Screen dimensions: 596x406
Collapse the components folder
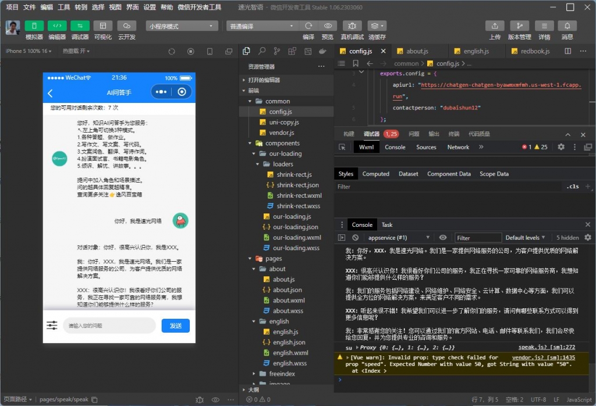250,143
